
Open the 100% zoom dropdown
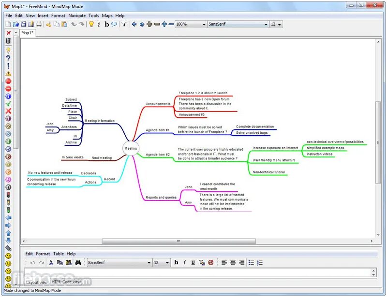point(191,24)
